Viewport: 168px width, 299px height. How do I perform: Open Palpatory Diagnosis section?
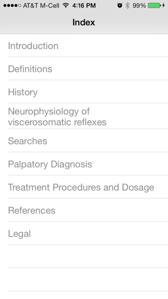tap(84, 163)
